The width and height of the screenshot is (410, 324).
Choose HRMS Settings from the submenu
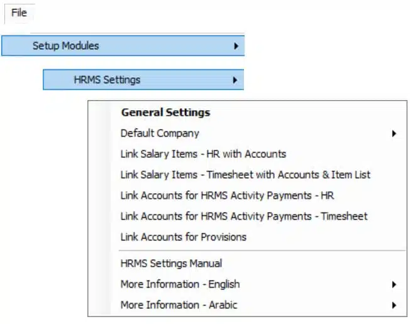pyautogui.click(x=143, y=80)
